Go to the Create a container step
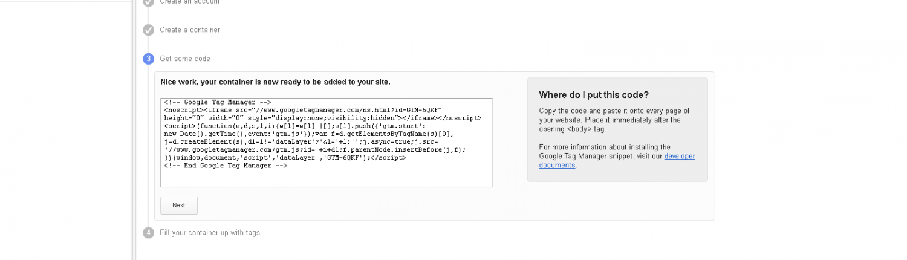907x260 pixels. (x=190, y=30)
